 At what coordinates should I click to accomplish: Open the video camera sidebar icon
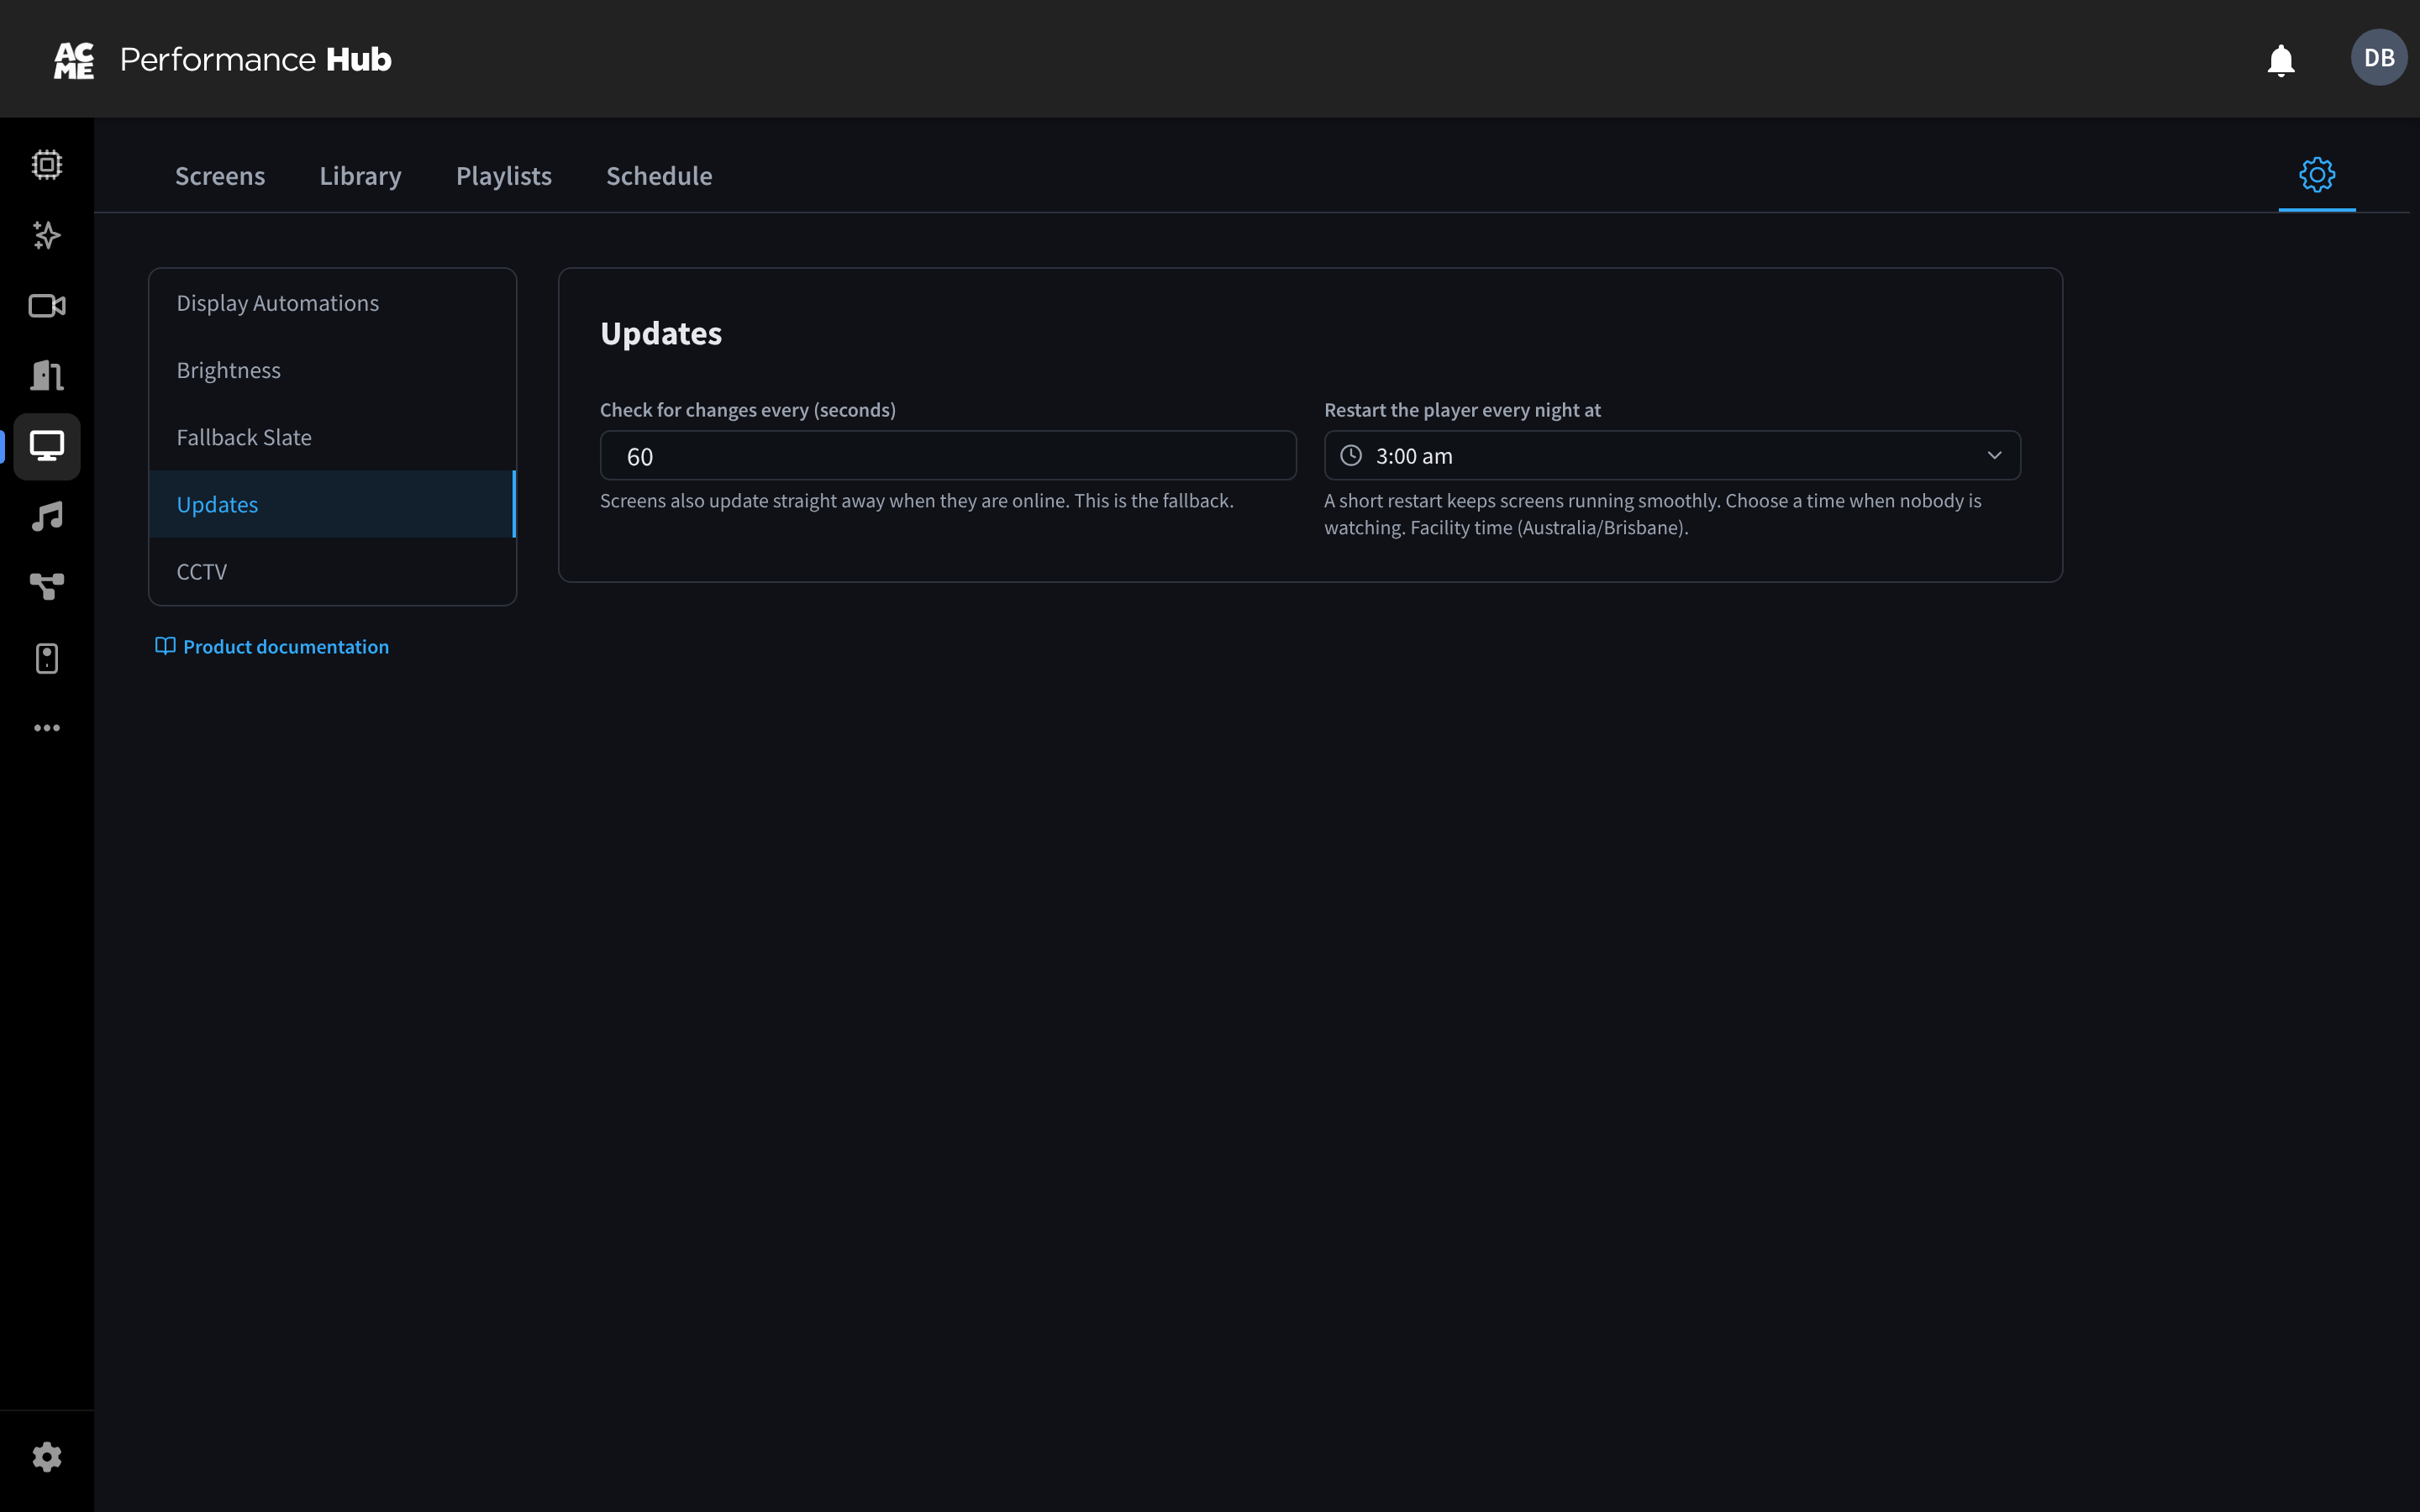[47, 306]
